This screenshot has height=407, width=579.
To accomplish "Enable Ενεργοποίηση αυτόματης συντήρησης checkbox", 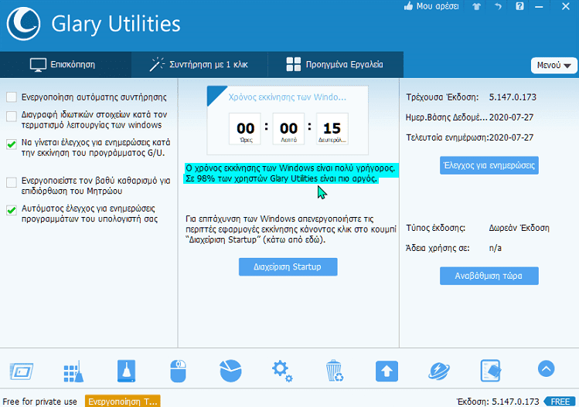I will [12, 97].
